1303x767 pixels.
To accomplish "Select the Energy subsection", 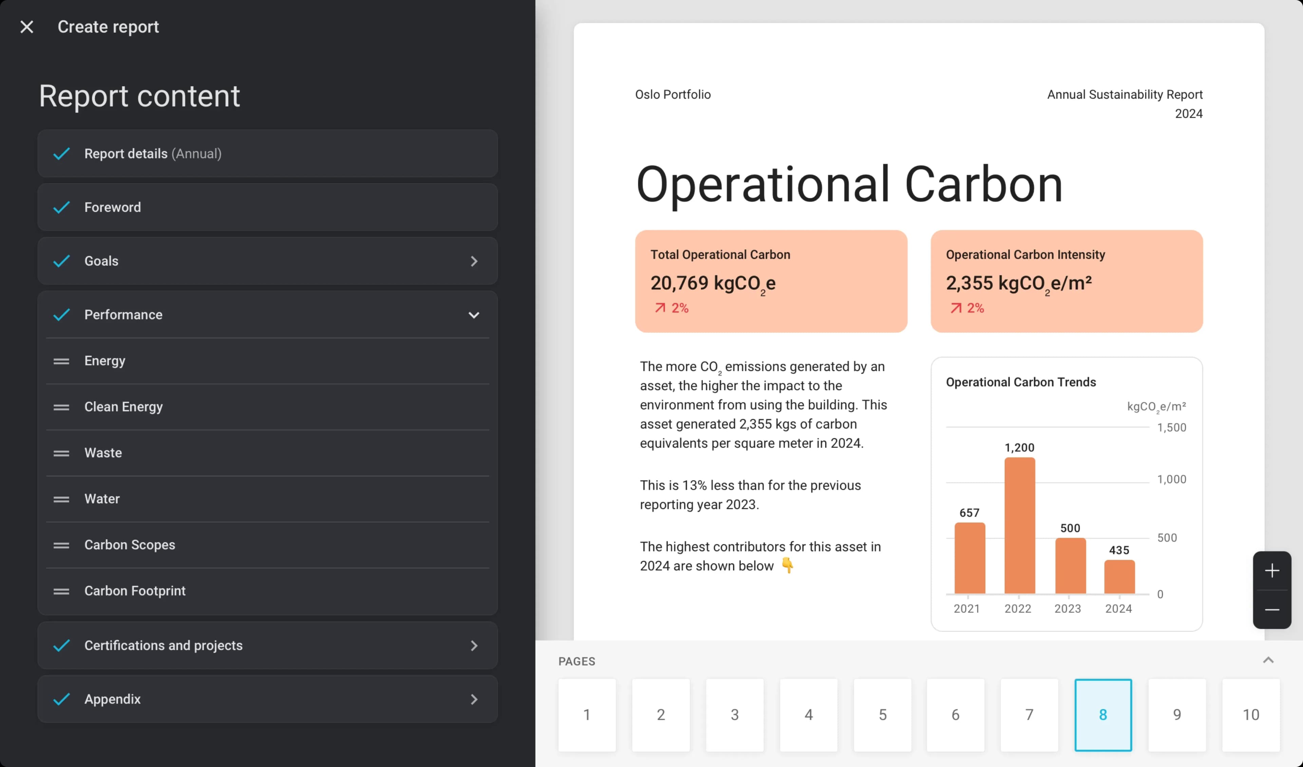I will pyautogui.click(x=268, y=361).
